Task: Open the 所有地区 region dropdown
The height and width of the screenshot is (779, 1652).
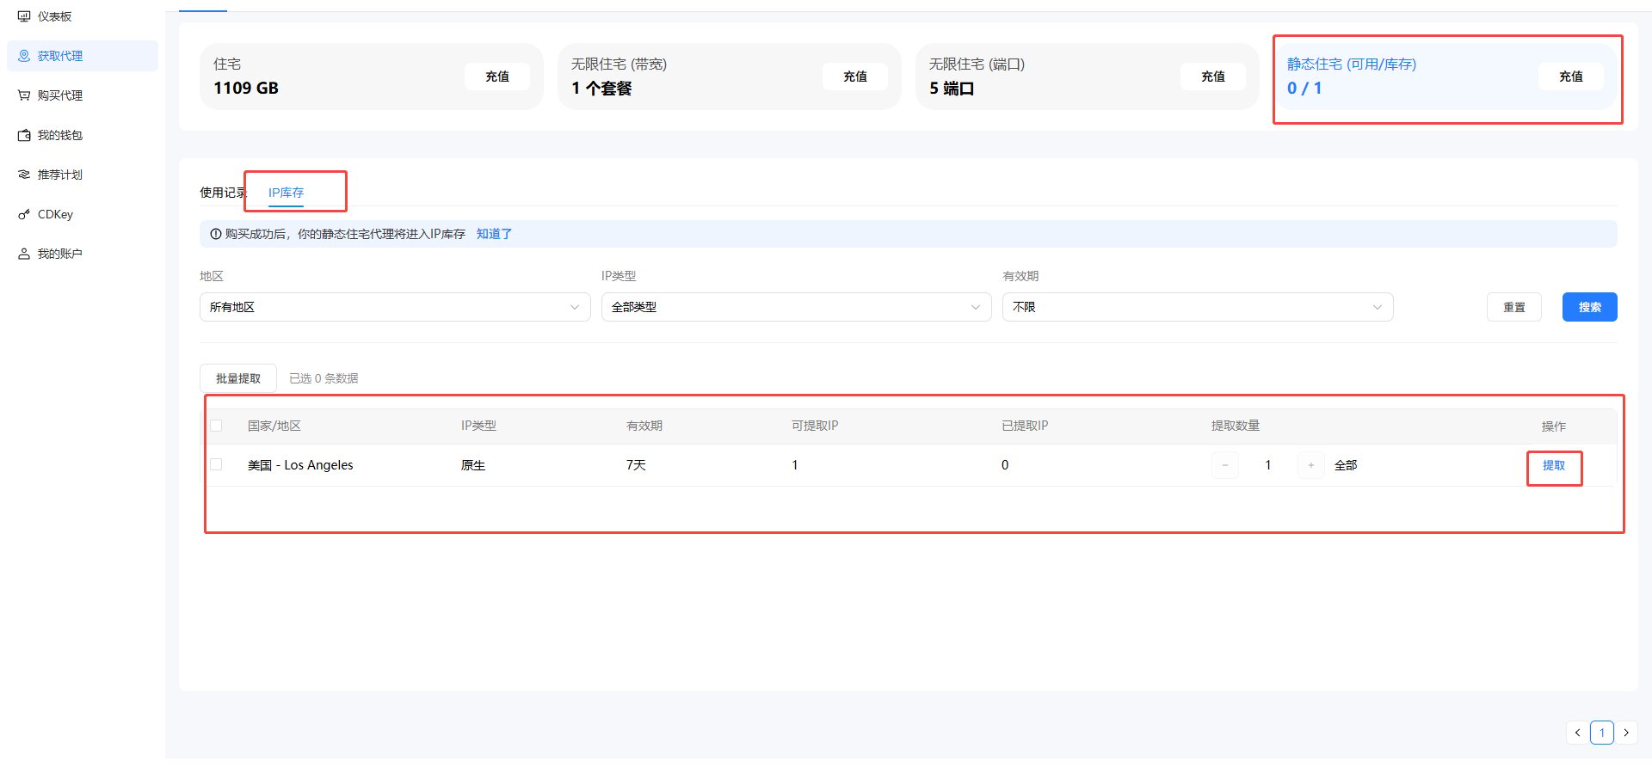Action: pos(395,307)
